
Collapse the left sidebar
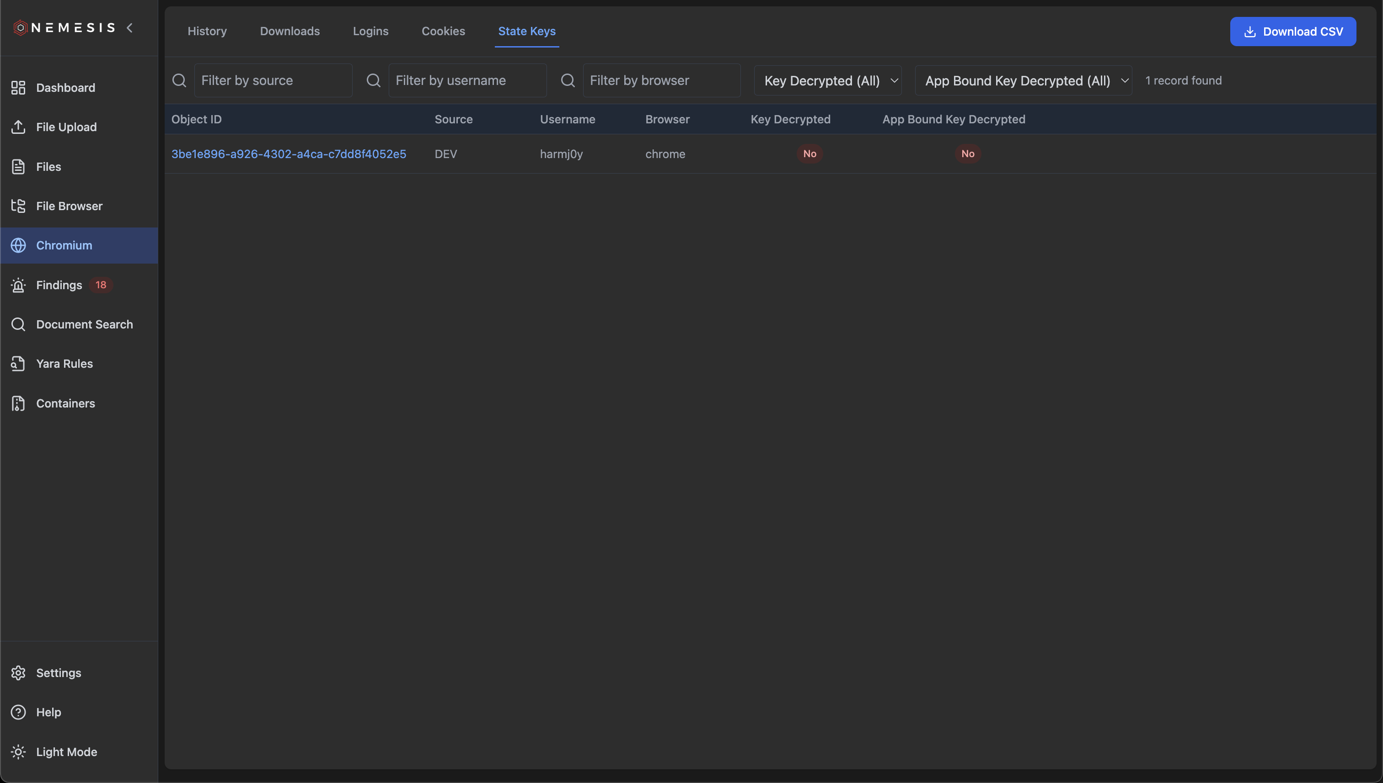(130, 27)
